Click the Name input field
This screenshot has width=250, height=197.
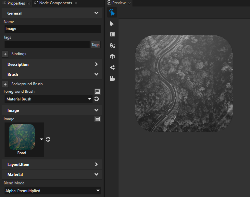52,29
